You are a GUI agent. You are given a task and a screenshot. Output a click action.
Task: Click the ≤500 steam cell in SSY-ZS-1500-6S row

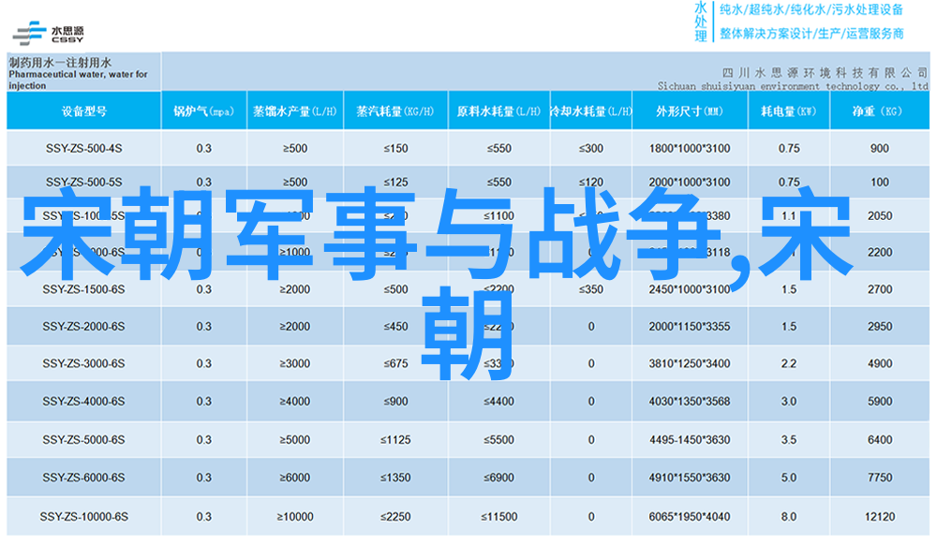coord(395,289)
